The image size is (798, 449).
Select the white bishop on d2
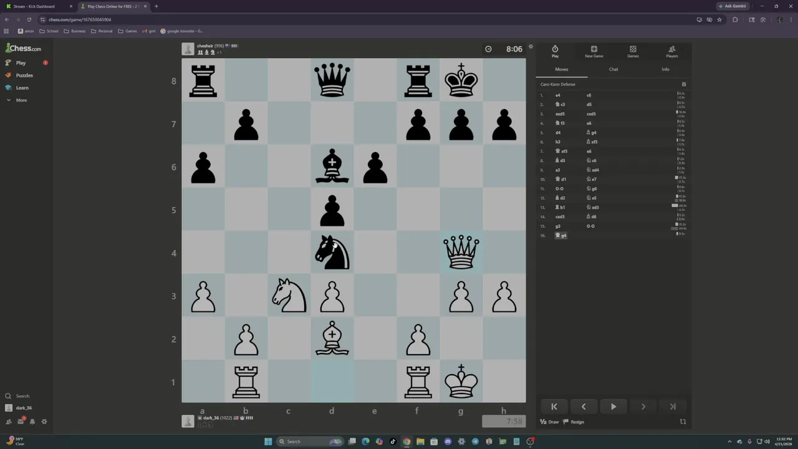(332, 339)
